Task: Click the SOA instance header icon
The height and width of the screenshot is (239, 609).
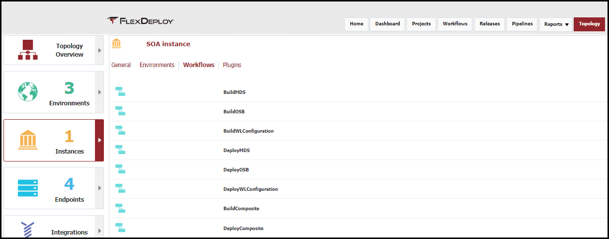Action: pos(116,44)
